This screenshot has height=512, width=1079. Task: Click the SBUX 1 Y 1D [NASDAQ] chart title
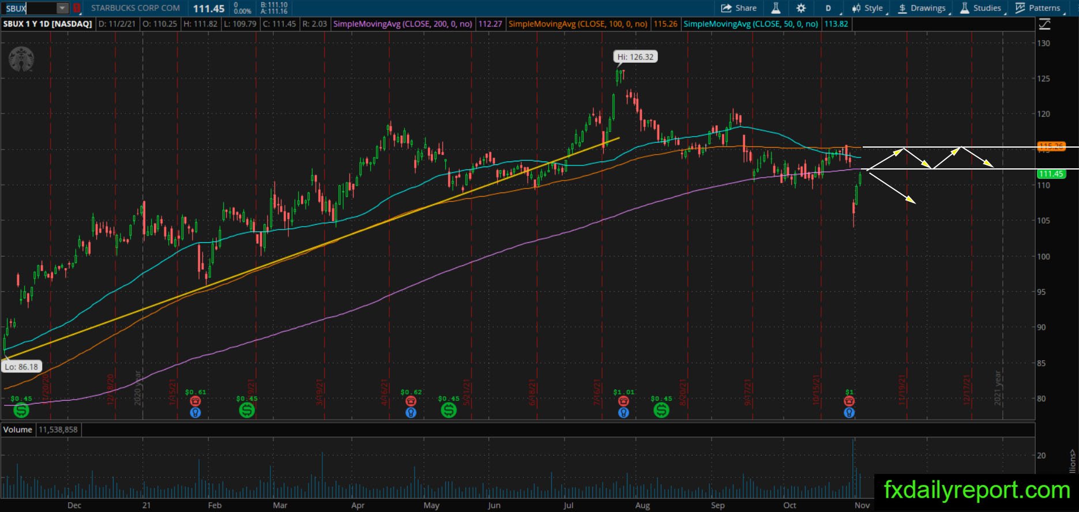48,24
